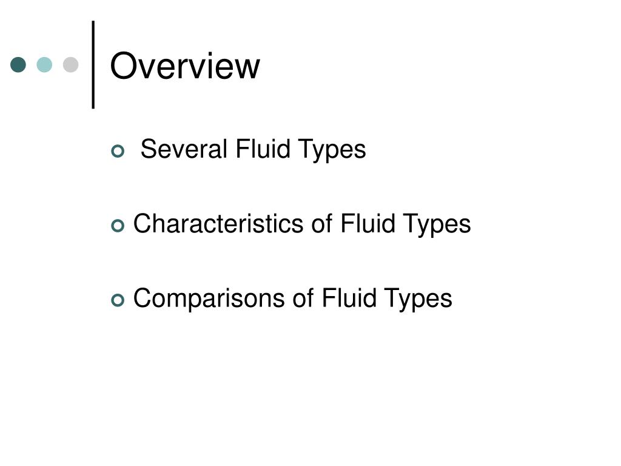Click the word Fluid in second bullet
The height and width of the screenshot is (466, 621).
point(368,223)
